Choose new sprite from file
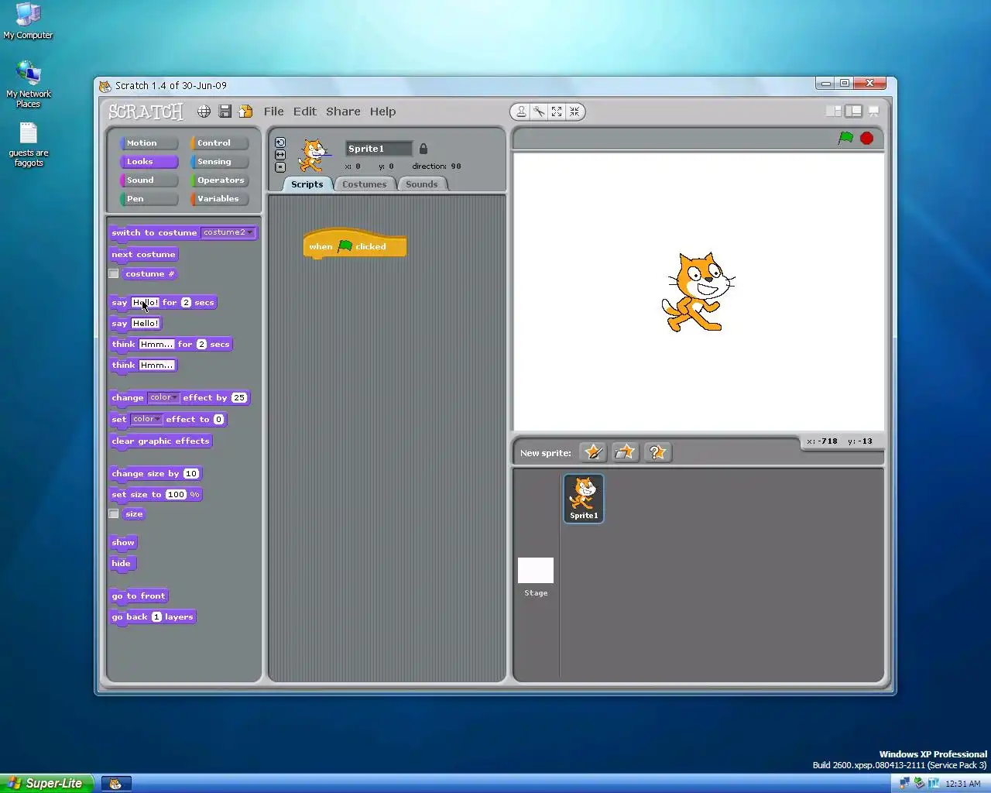The width and height of the screenshot is (991, 793). [x=625, y=452]
